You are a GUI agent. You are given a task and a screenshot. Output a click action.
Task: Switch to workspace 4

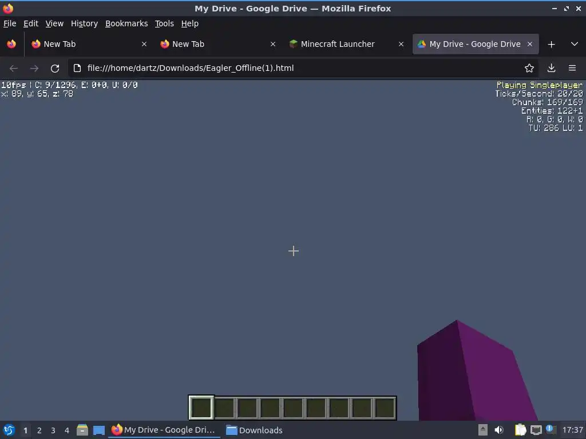pyautogui.click(x=67, y=430)
